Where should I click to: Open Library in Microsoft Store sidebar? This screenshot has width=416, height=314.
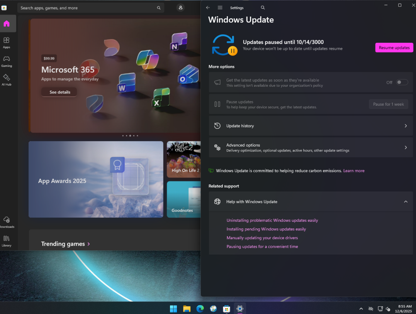(x=7, y=241)
